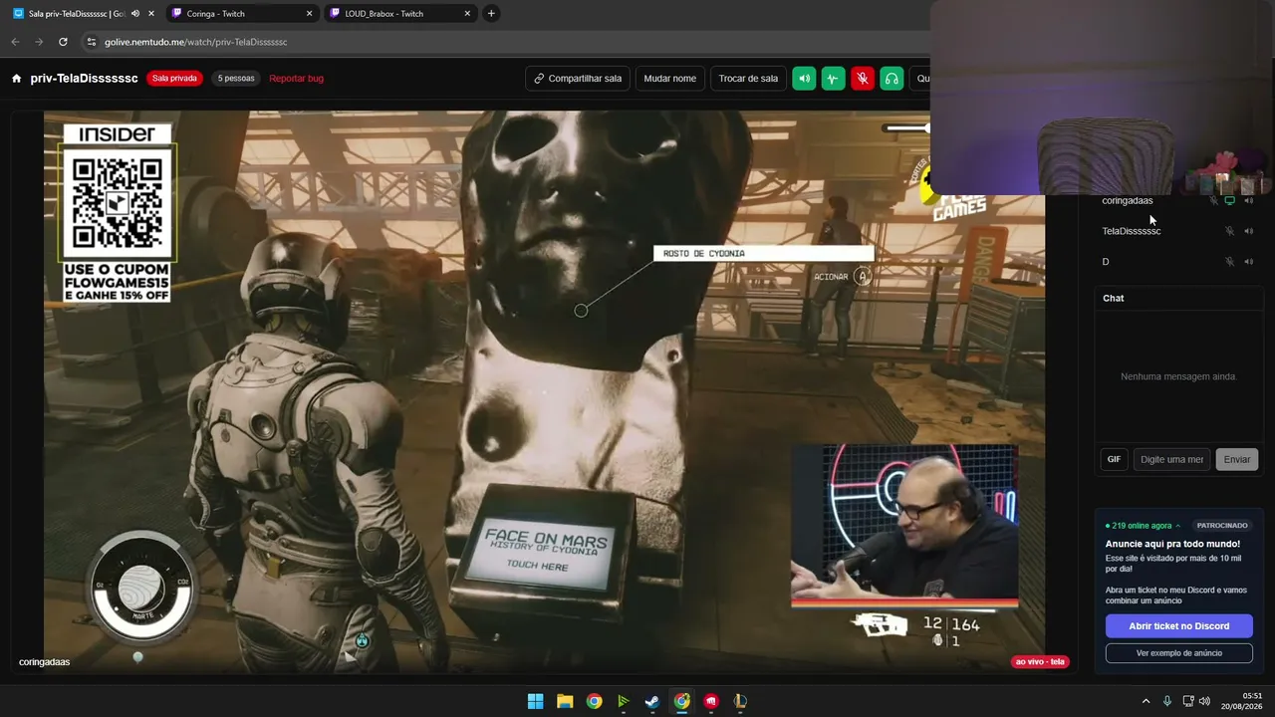Open the active Chrome profile window on taskbar
The width and height of the screenshot is (1275, 717).
click(x=681, y=701)
